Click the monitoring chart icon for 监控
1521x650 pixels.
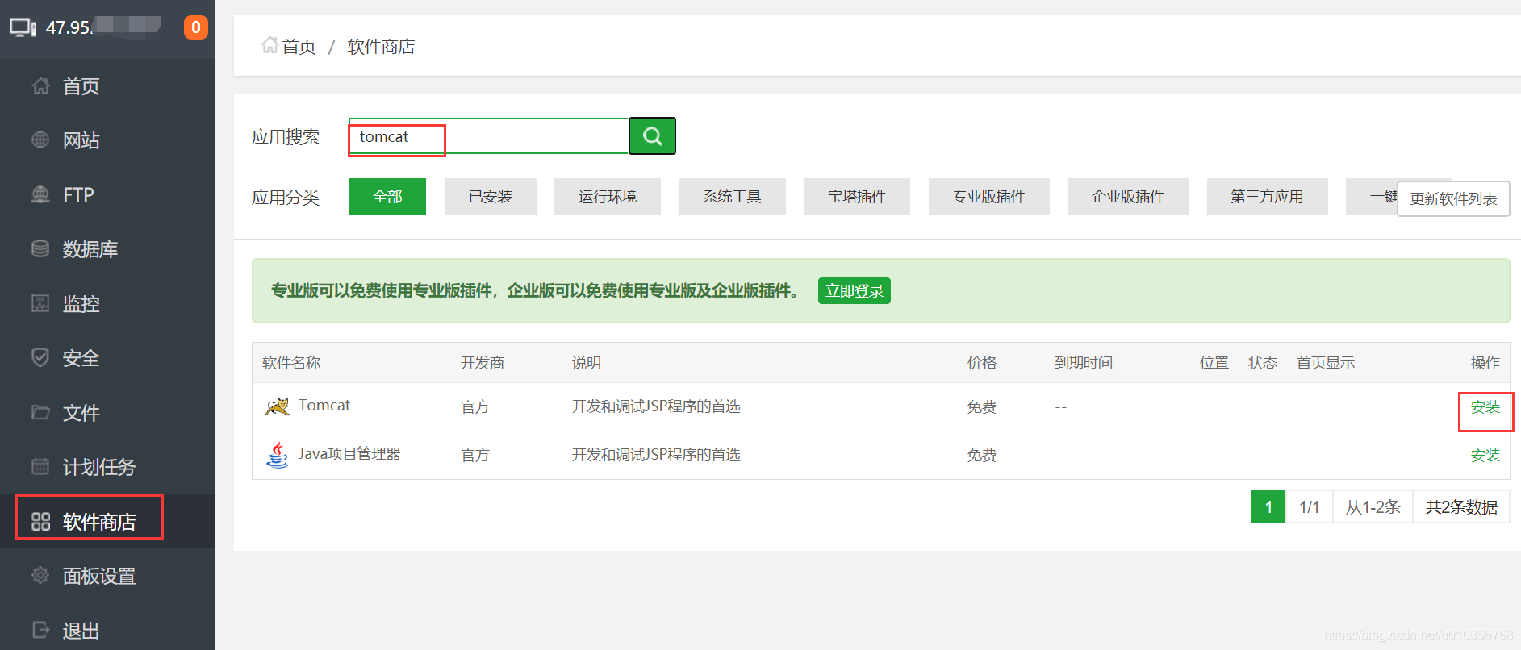click(x=40, y=303)
